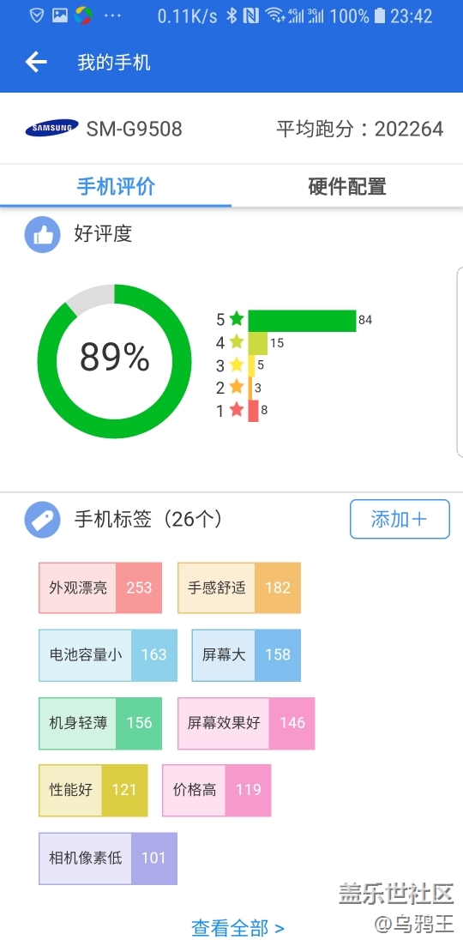The image size is (463, 952).
Task: Tap the blue tag label icon
Action: [43, 520]
